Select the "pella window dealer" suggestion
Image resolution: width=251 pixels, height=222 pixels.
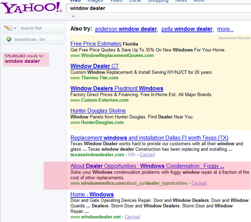click(187, 29)
